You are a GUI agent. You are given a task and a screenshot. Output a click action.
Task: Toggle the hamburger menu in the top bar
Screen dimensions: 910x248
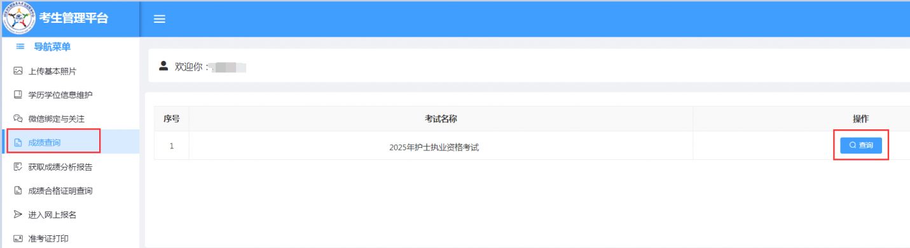(160, 20)
